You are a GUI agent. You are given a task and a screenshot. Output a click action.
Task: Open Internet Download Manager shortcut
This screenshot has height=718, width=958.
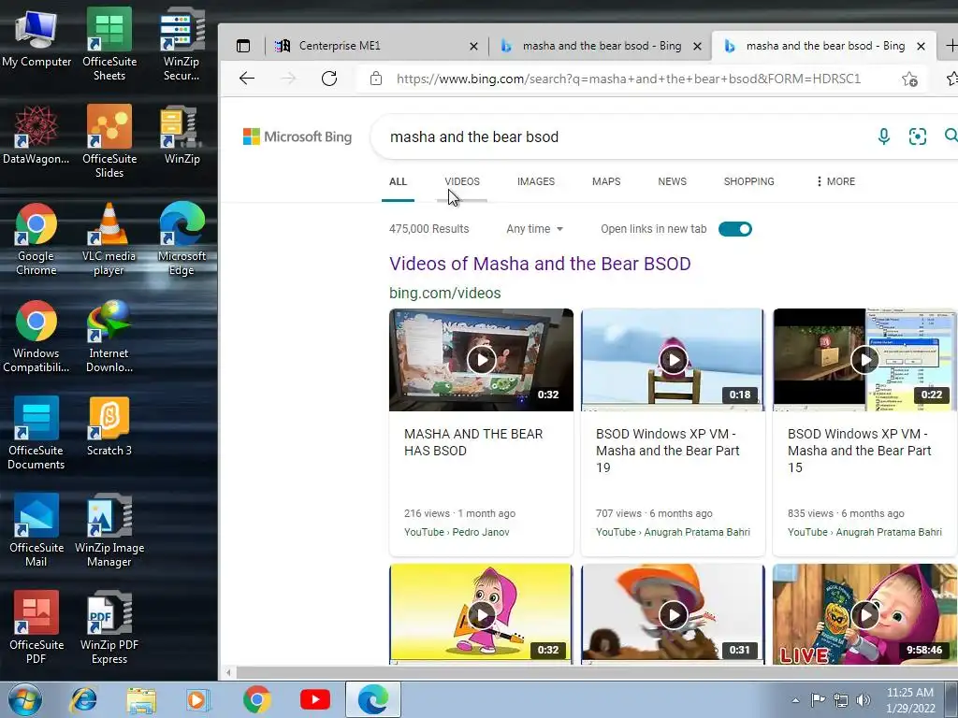pyautogui.click(x=109, y=337)
